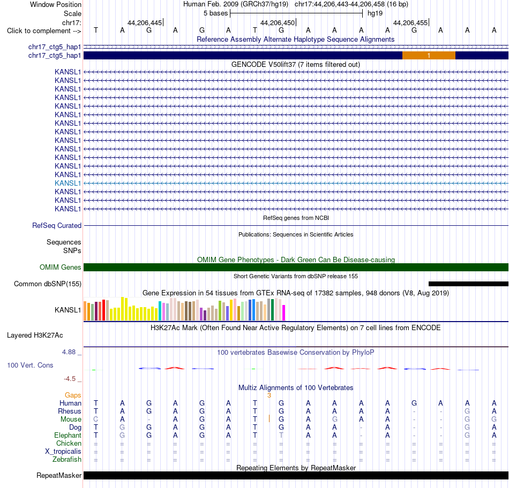The width and height of the screenshot is (509, 488).
Task: Open the Layered H3K27Ac track label
Action: 35,335
